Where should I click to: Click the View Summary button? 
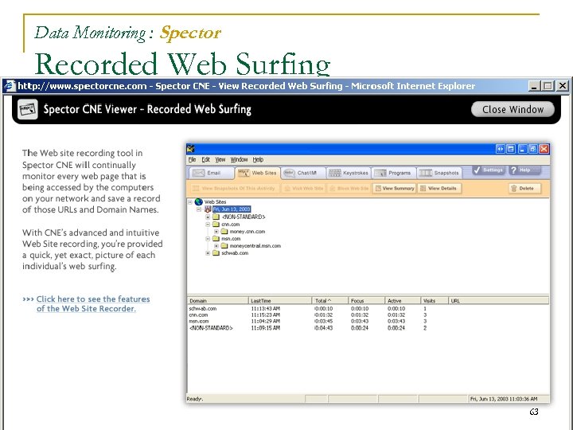click(395, 188)
